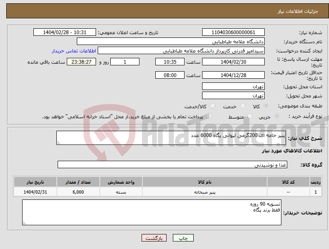Click the ردیف column header
The image size is (329, 249).
(x=316, y=182)
